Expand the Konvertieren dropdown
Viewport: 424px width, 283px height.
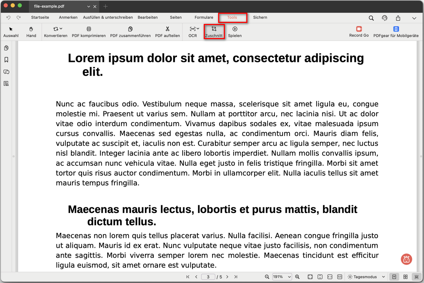(x=56, y=32)
